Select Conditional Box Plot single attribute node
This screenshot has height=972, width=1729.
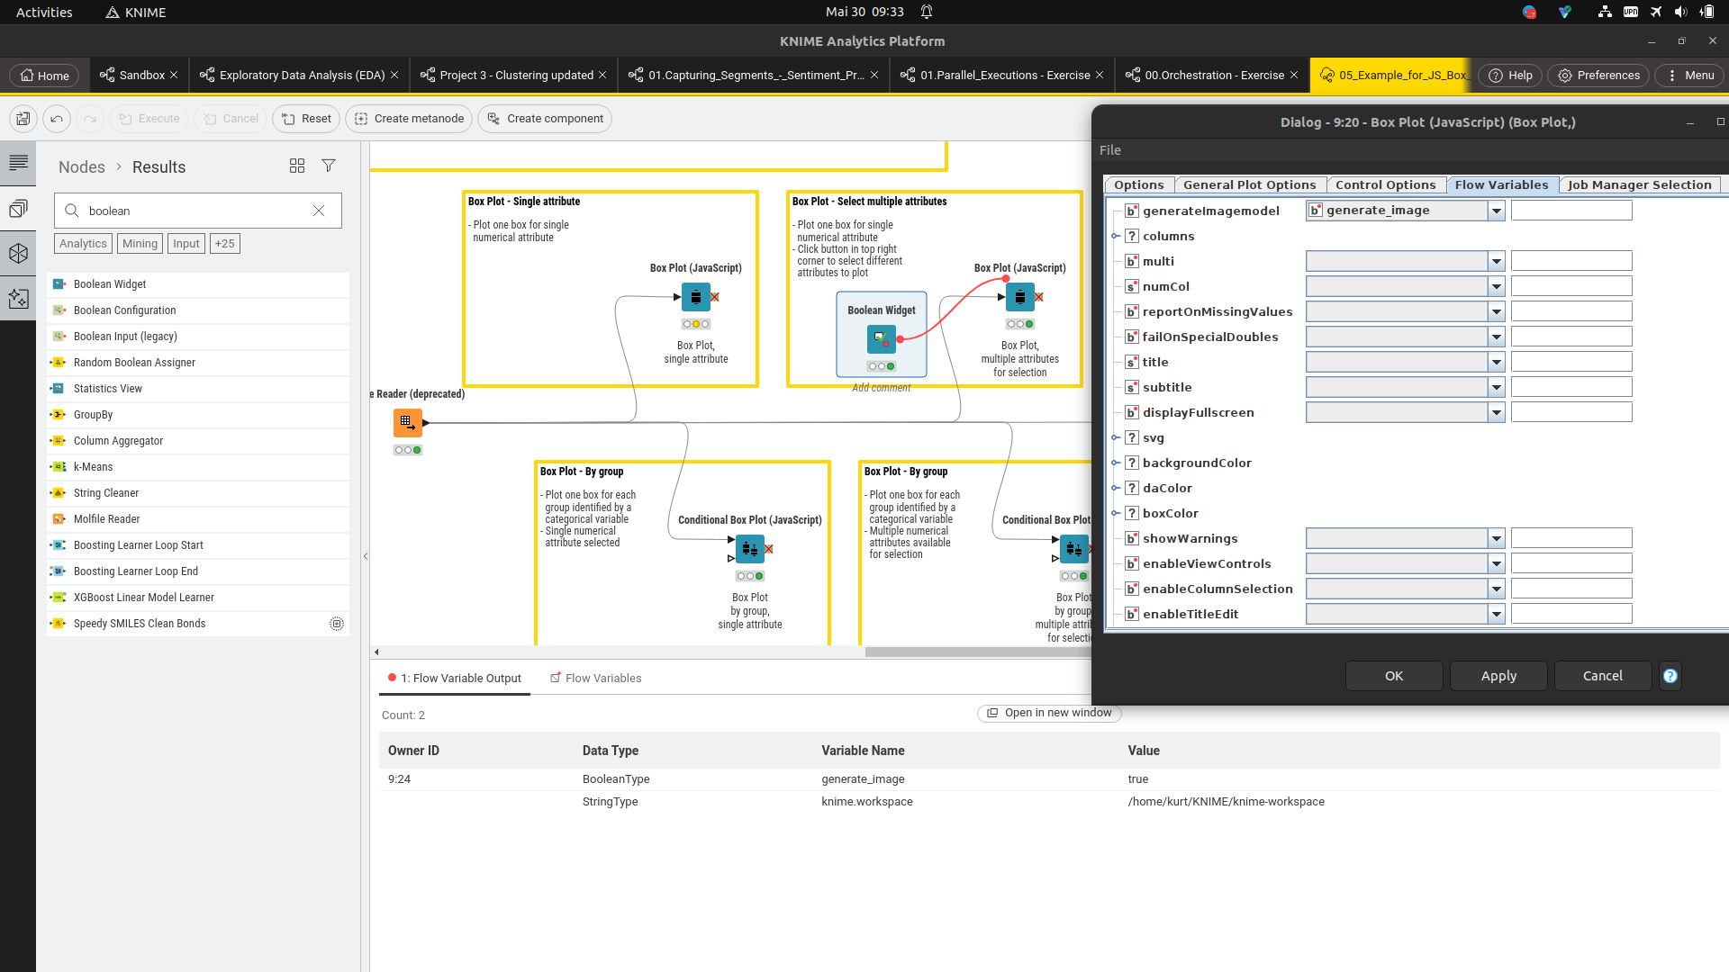click(749, 549)
